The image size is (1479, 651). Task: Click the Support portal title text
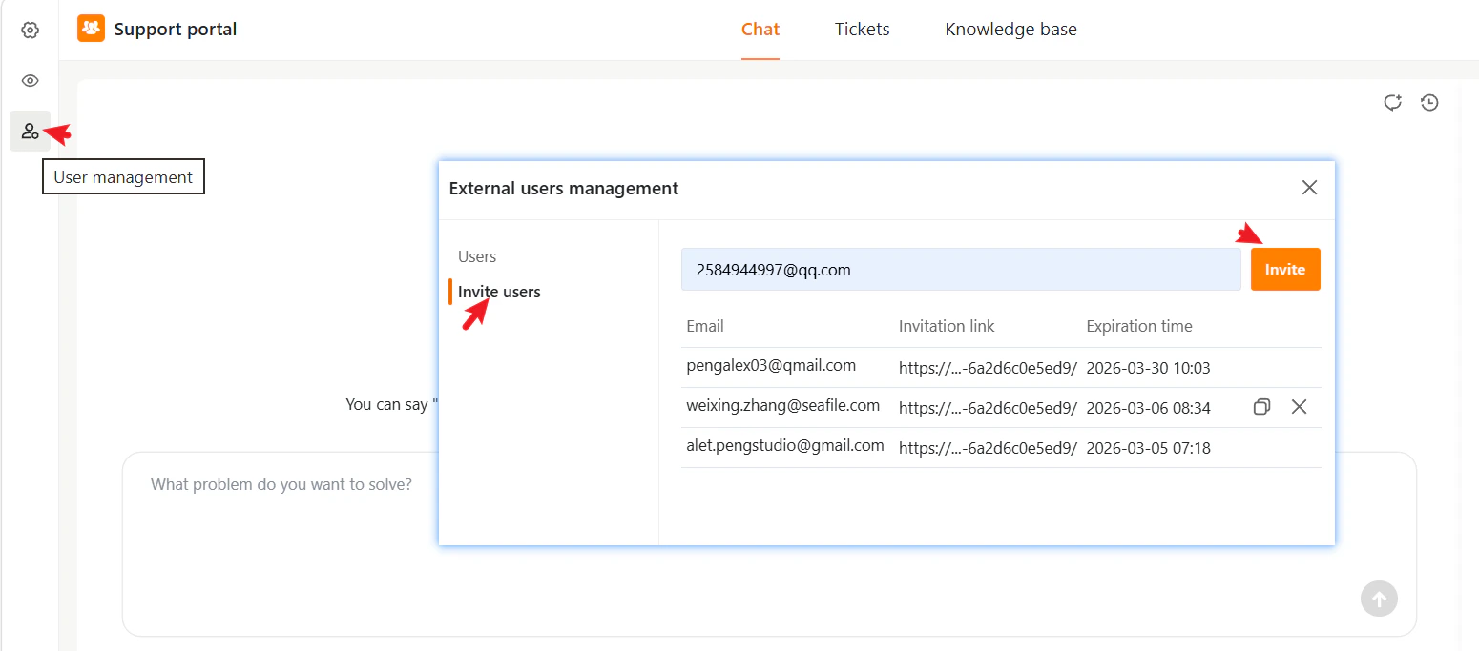pyautogui.click(x=176, y=30)
